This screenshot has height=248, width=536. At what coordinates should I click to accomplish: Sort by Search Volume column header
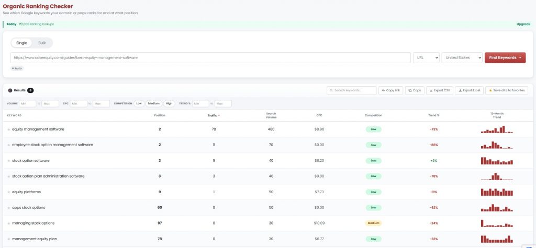[x=271, y=115]
